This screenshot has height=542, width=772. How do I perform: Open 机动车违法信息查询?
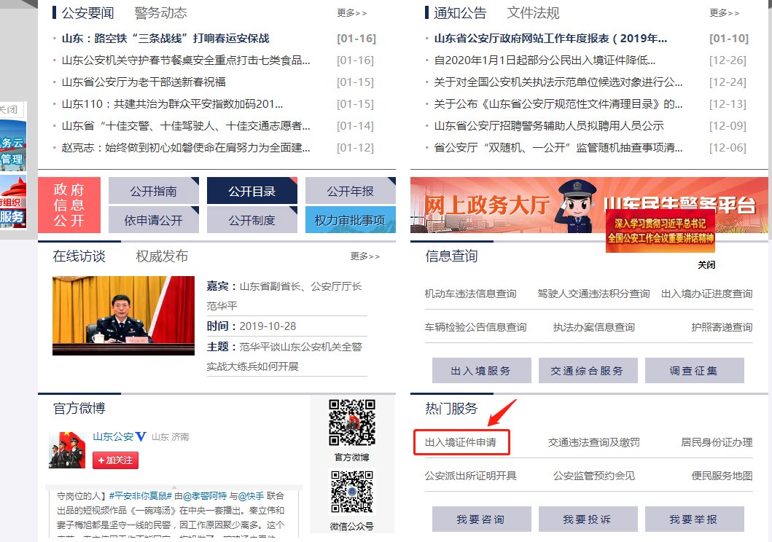coord(470,294)
